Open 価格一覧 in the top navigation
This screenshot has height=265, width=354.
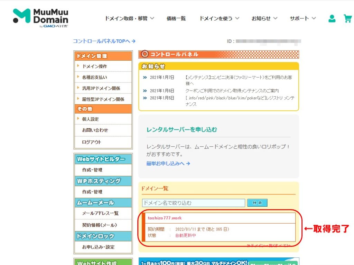176,18
